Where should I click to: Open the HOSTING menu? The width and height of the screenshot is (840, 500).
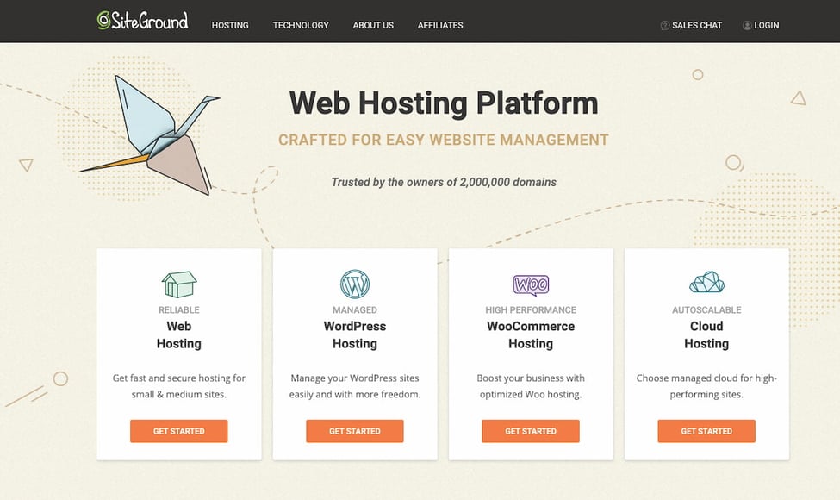[x=229, y=25]
